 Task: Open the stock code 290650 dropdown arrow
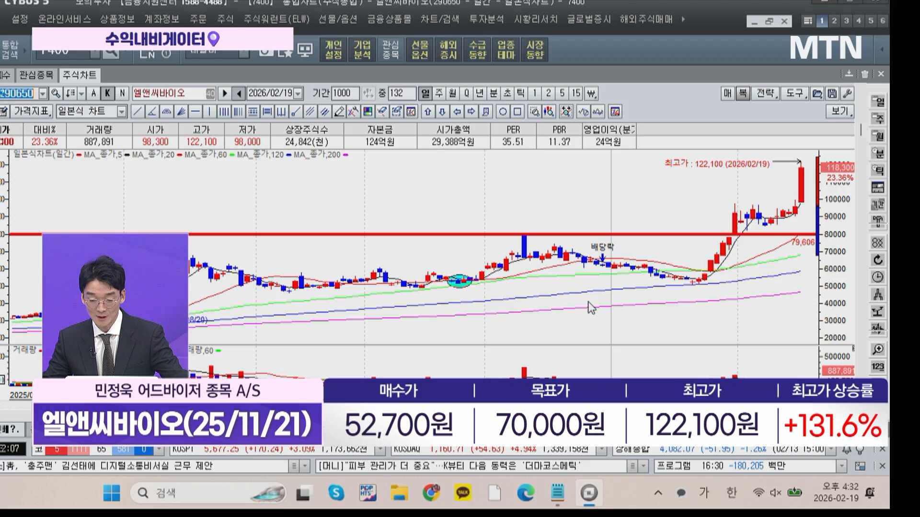[x=43, y=93]
